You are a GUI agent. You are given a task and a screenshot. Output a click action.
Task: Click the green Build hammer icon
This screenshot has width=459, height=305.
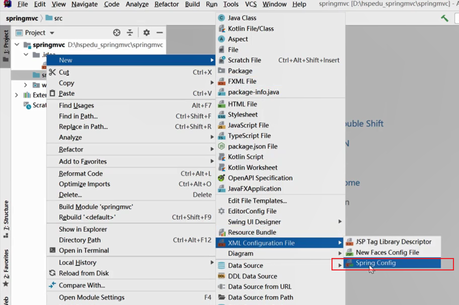pos(445,18)
